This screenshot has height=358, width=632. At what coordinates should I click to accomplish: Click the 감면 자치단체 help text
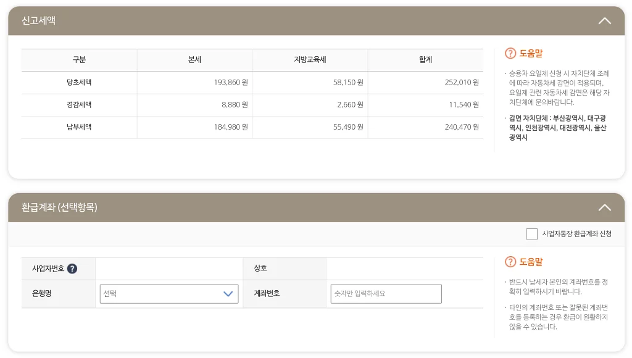[557, 128]
